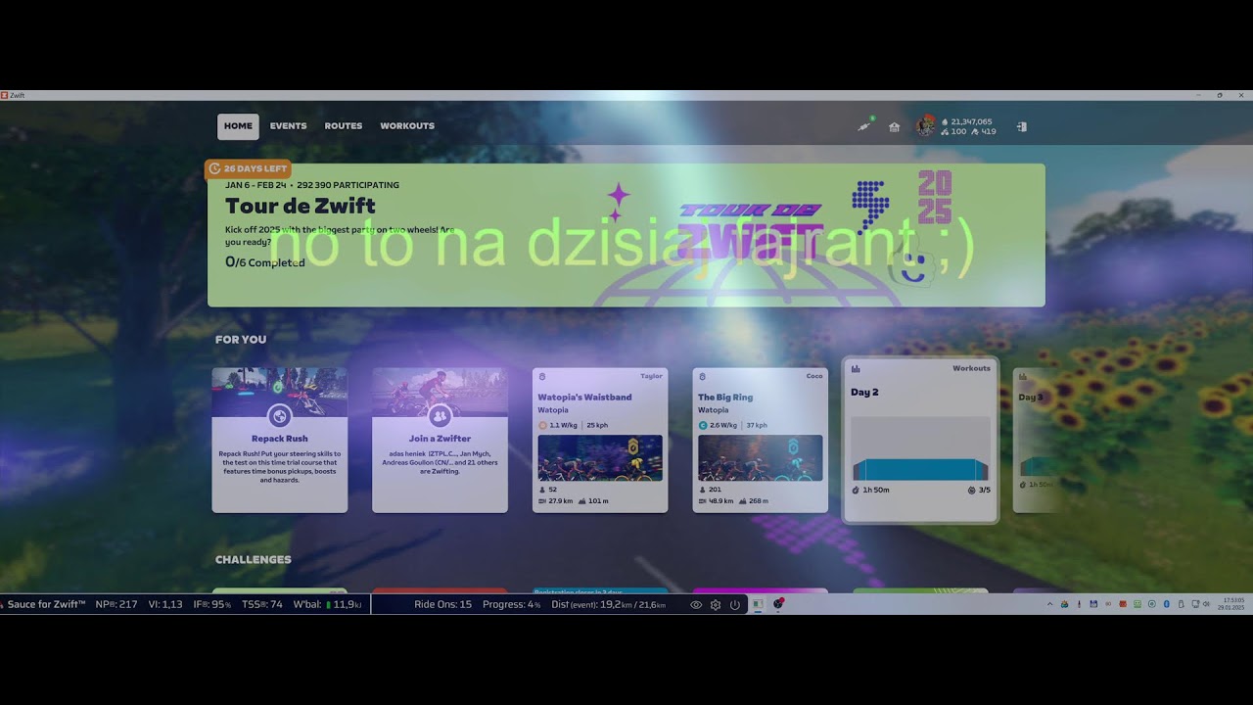The height and width of the screenshot is (705, 1253).
Task: Toggle Sauce for Zwift eye visibility icon
Action: pyautogui.click(x=696, y=605)
